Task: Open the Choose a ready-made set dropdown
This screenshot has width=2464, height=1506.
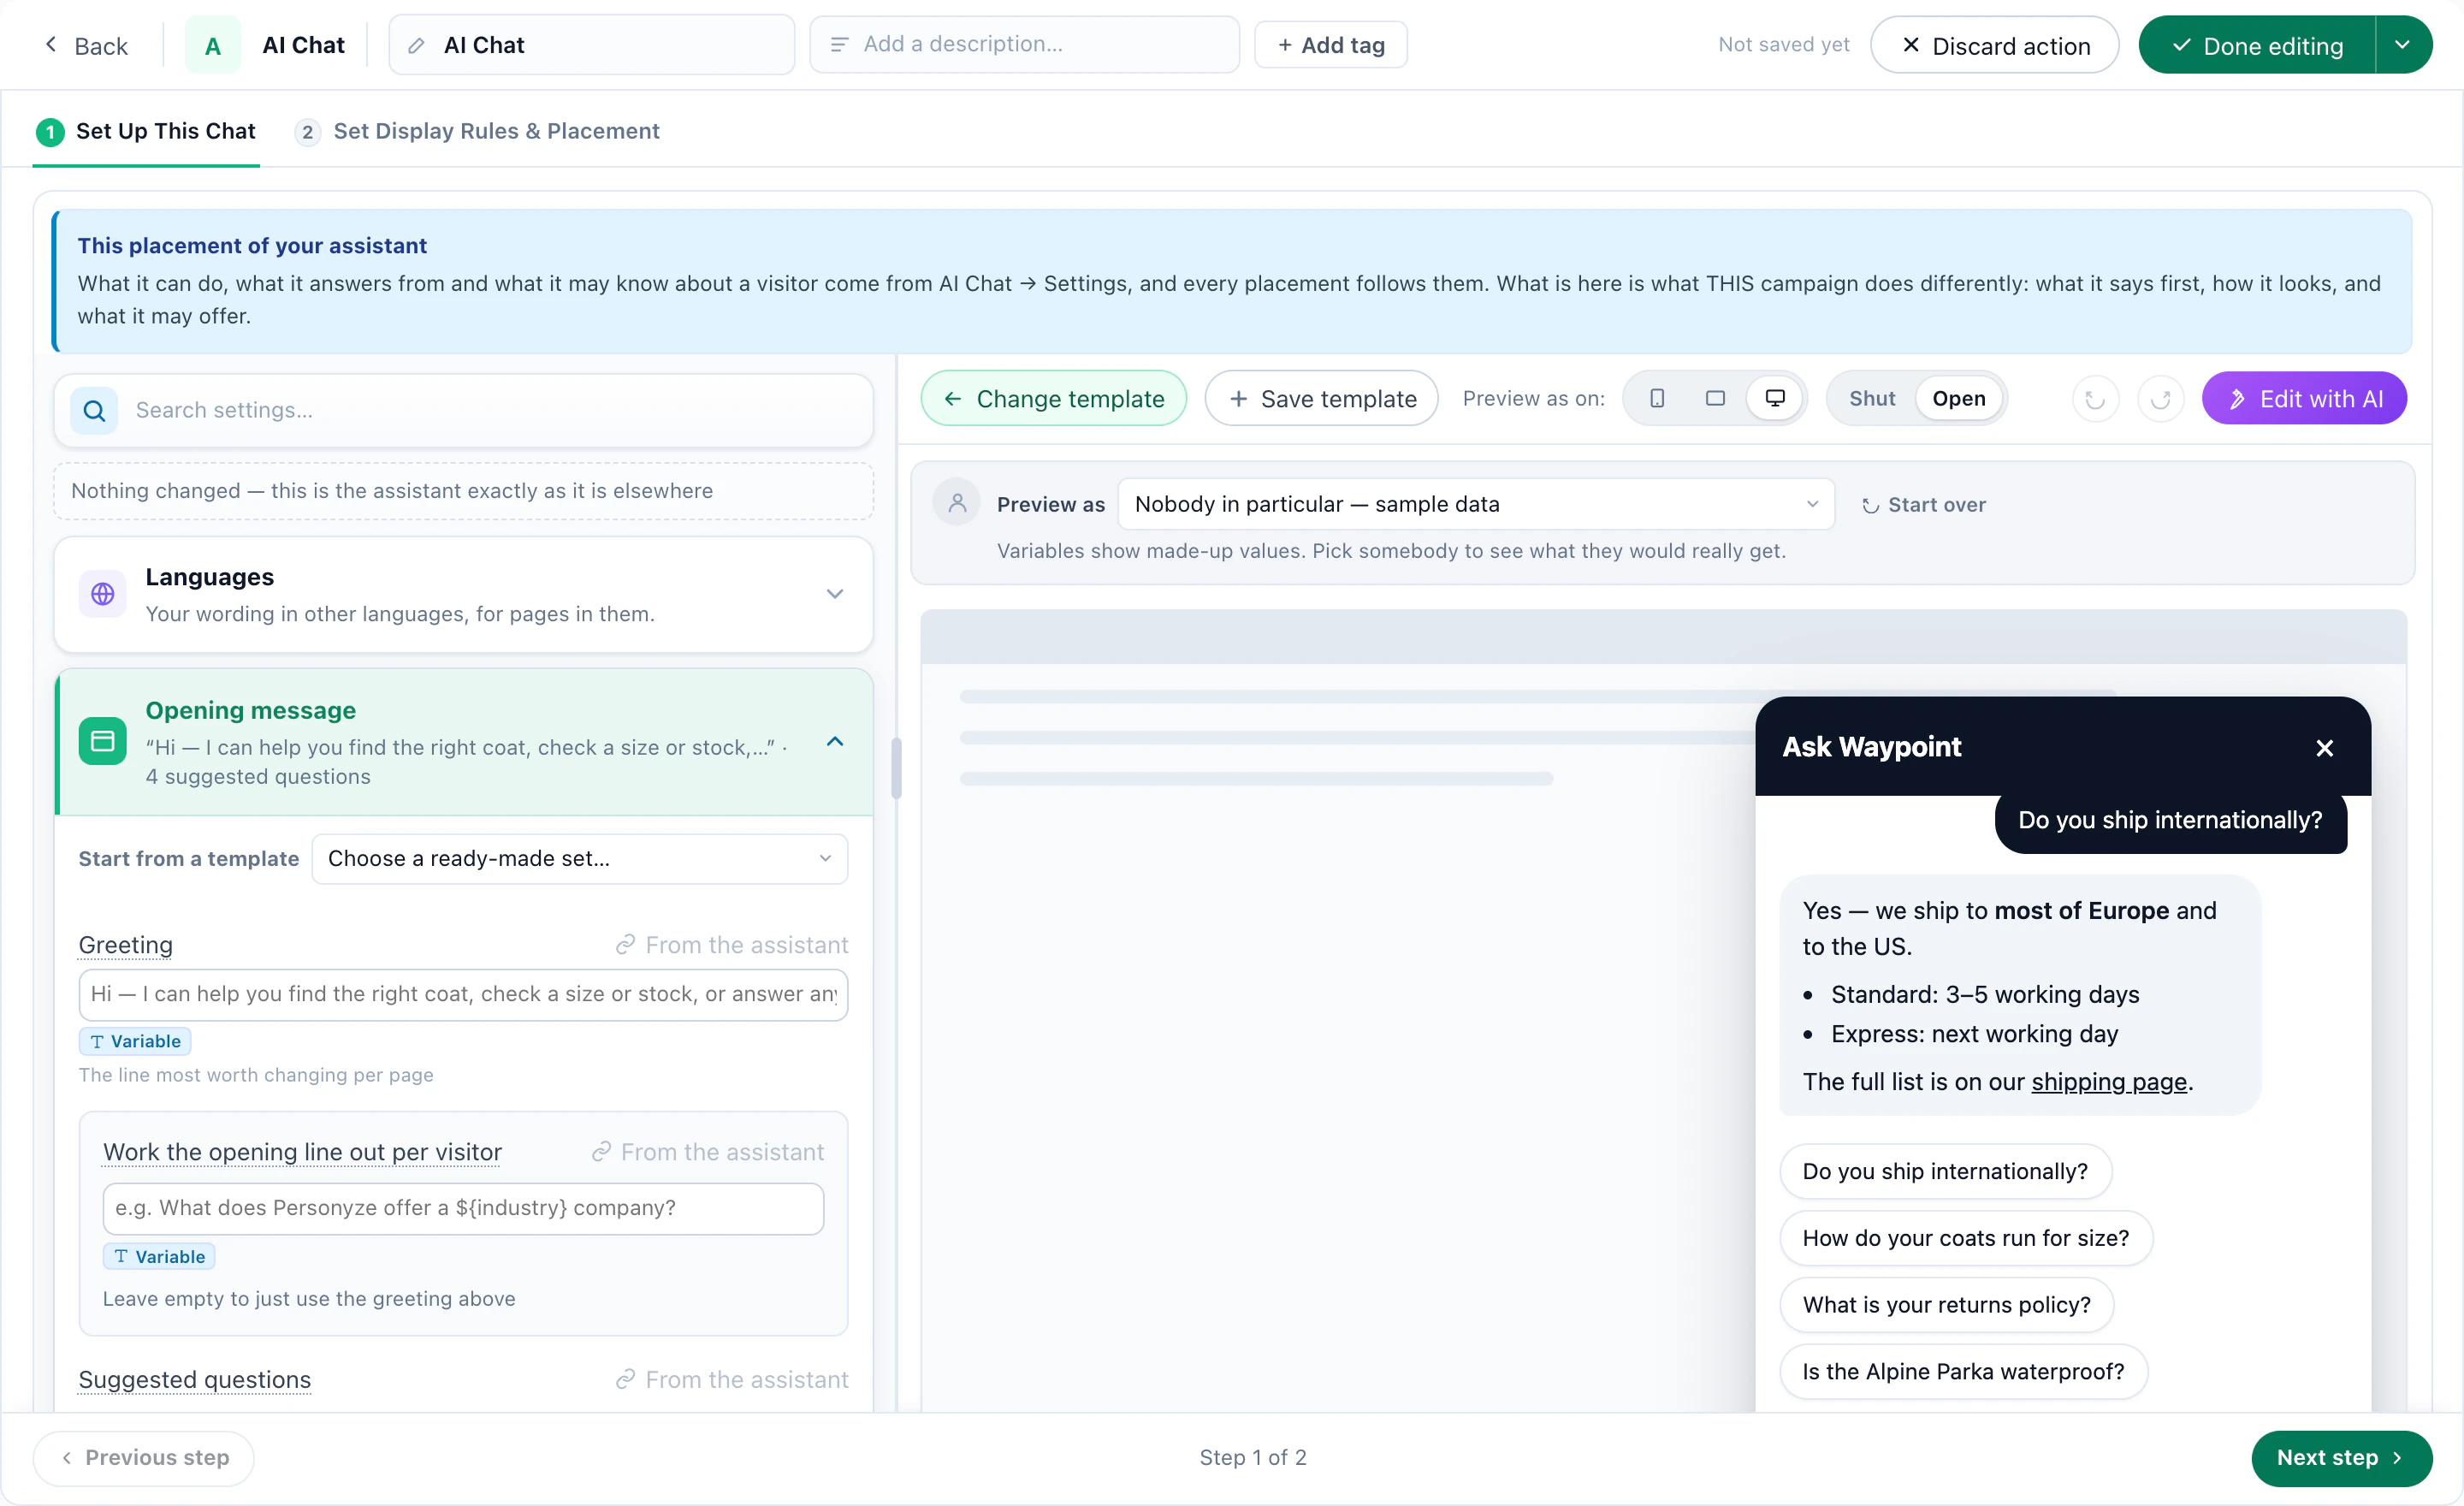Action: pos(580,858)
